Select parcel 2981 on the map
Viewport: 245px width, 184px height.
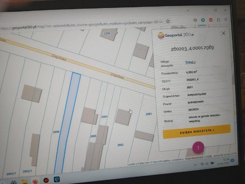(x=149, y=114)
